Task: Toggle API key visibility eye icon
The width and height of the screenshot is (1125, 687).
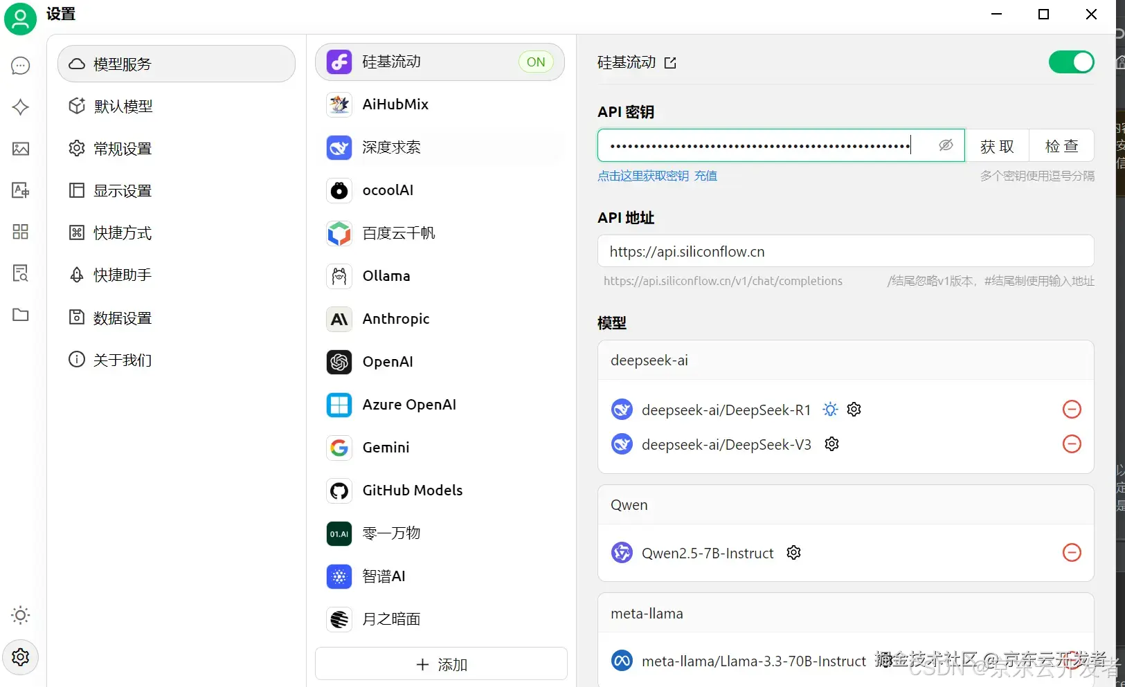Action: (x=946, y=145)
